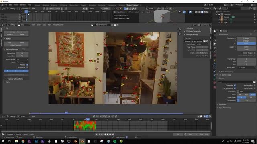The width and height of the screenshot is (257, 144).
Task: Select the Cube item in outliner
Action: tap(226, 20)
